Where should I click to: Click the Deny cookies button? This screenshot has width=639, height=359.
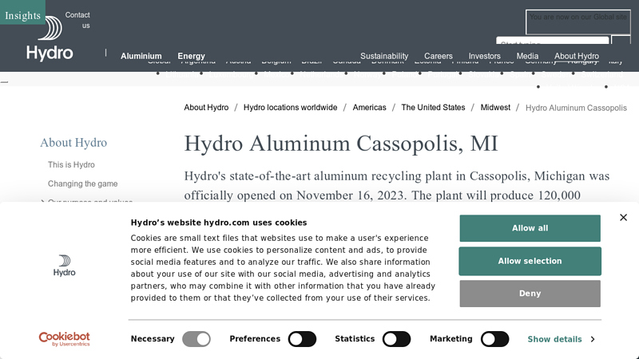click(530, 294)
